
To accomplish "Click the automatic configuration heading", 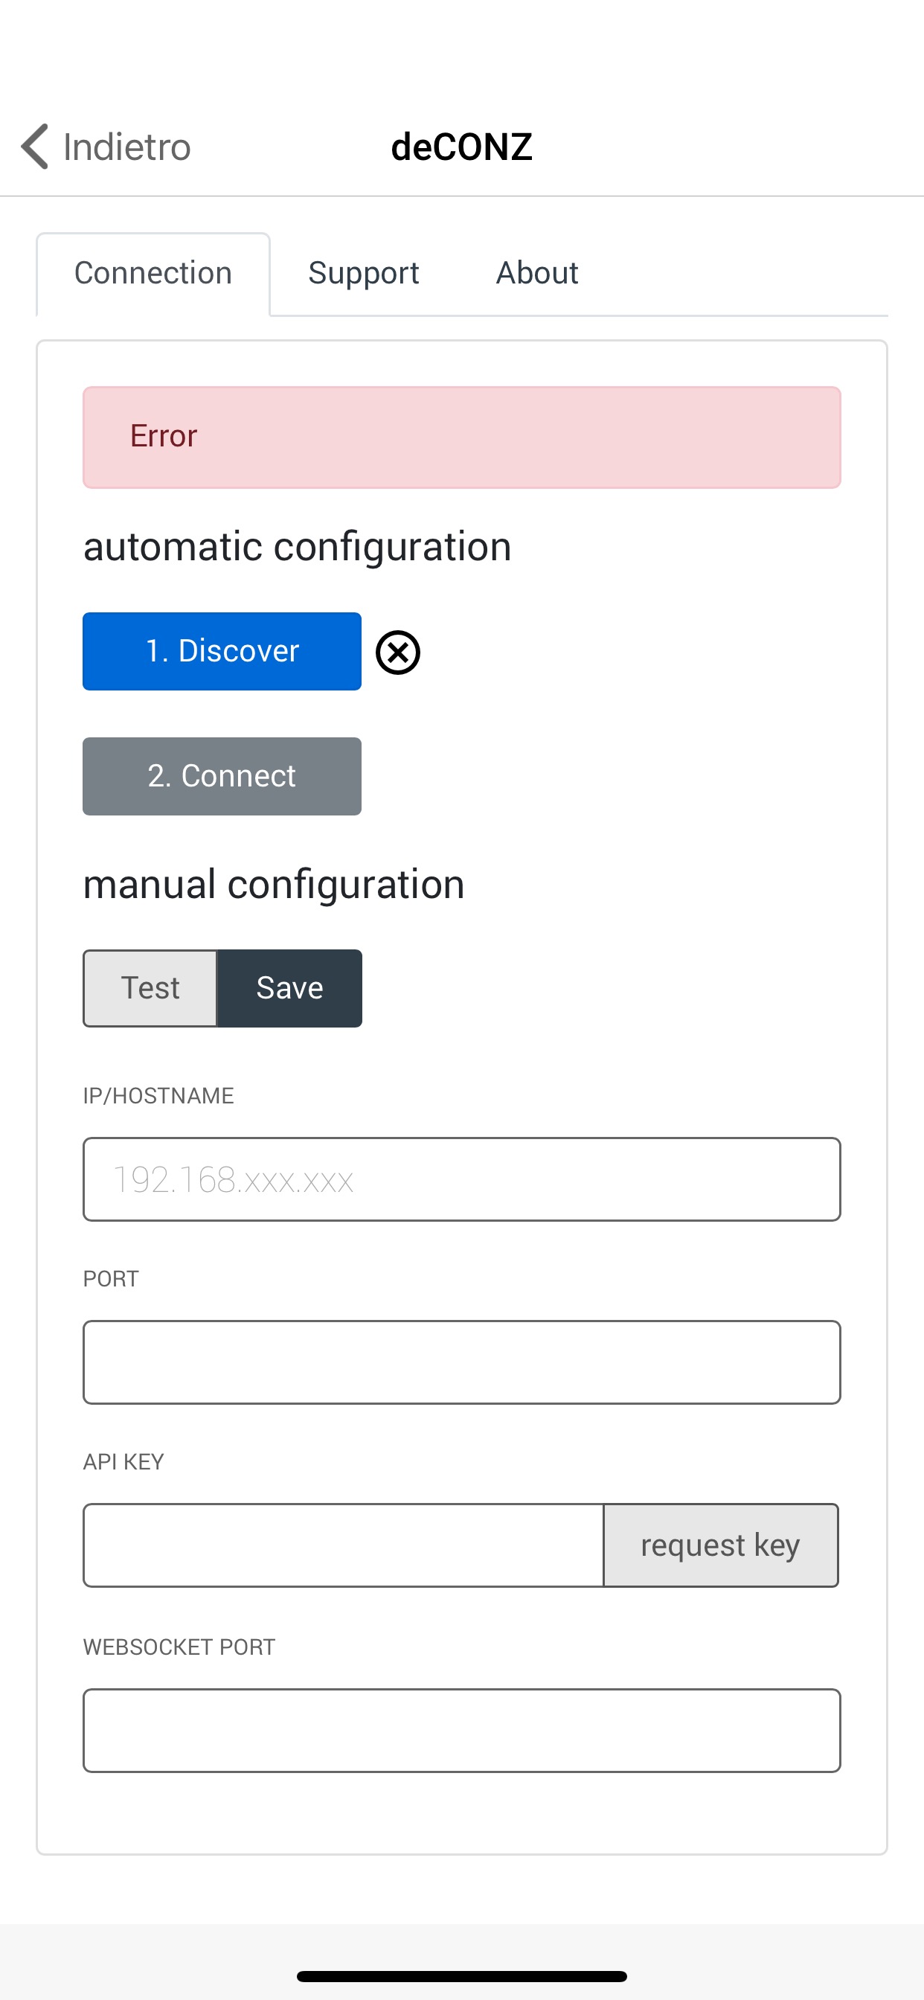I will coord(298,547).
